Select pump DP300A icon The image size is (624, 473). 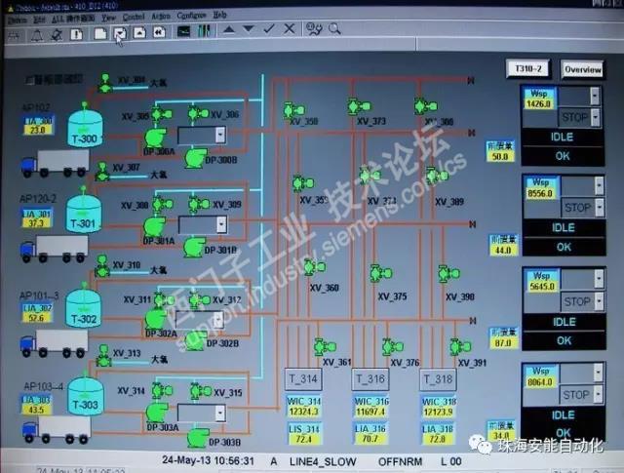[x=155, y=138]
